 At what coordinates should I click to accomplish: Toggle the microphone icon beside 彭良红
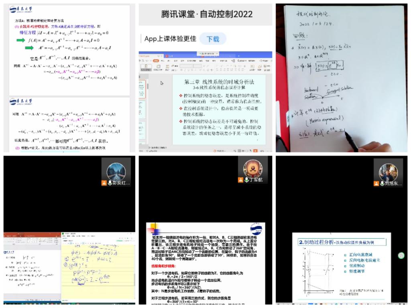[110, 183]
